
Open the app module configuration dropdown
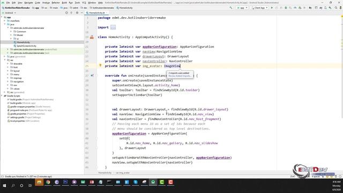click(x=242, y=8)
